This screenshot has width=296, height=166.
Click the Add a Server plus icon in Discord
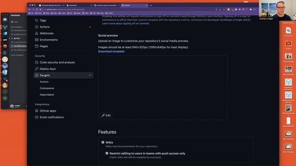[x=5, y=92]
